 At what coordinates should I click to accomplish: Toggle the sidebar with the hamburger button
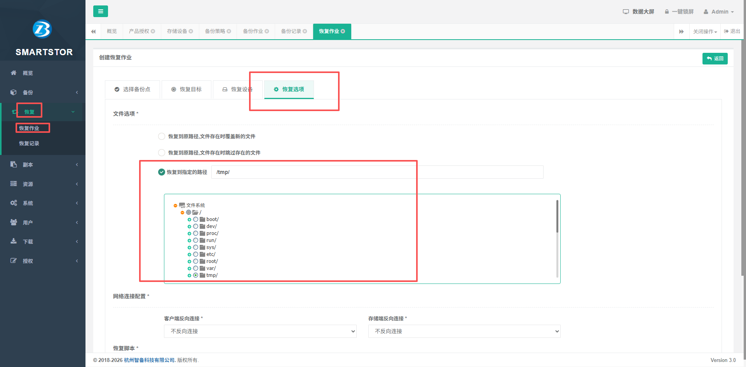(x=101, y=11)
